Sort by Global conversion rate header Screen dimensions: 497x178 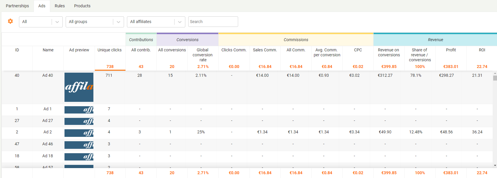(203, 55)
